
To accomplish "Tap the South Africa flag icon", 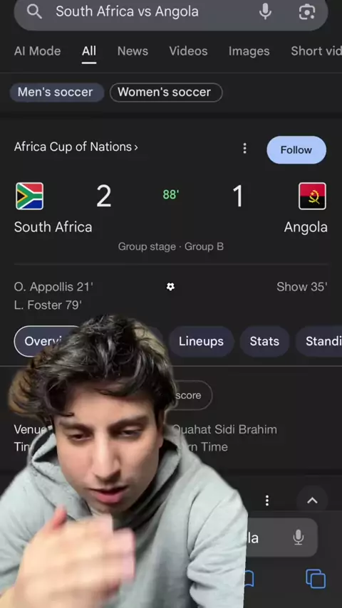I will pos(29,196).
